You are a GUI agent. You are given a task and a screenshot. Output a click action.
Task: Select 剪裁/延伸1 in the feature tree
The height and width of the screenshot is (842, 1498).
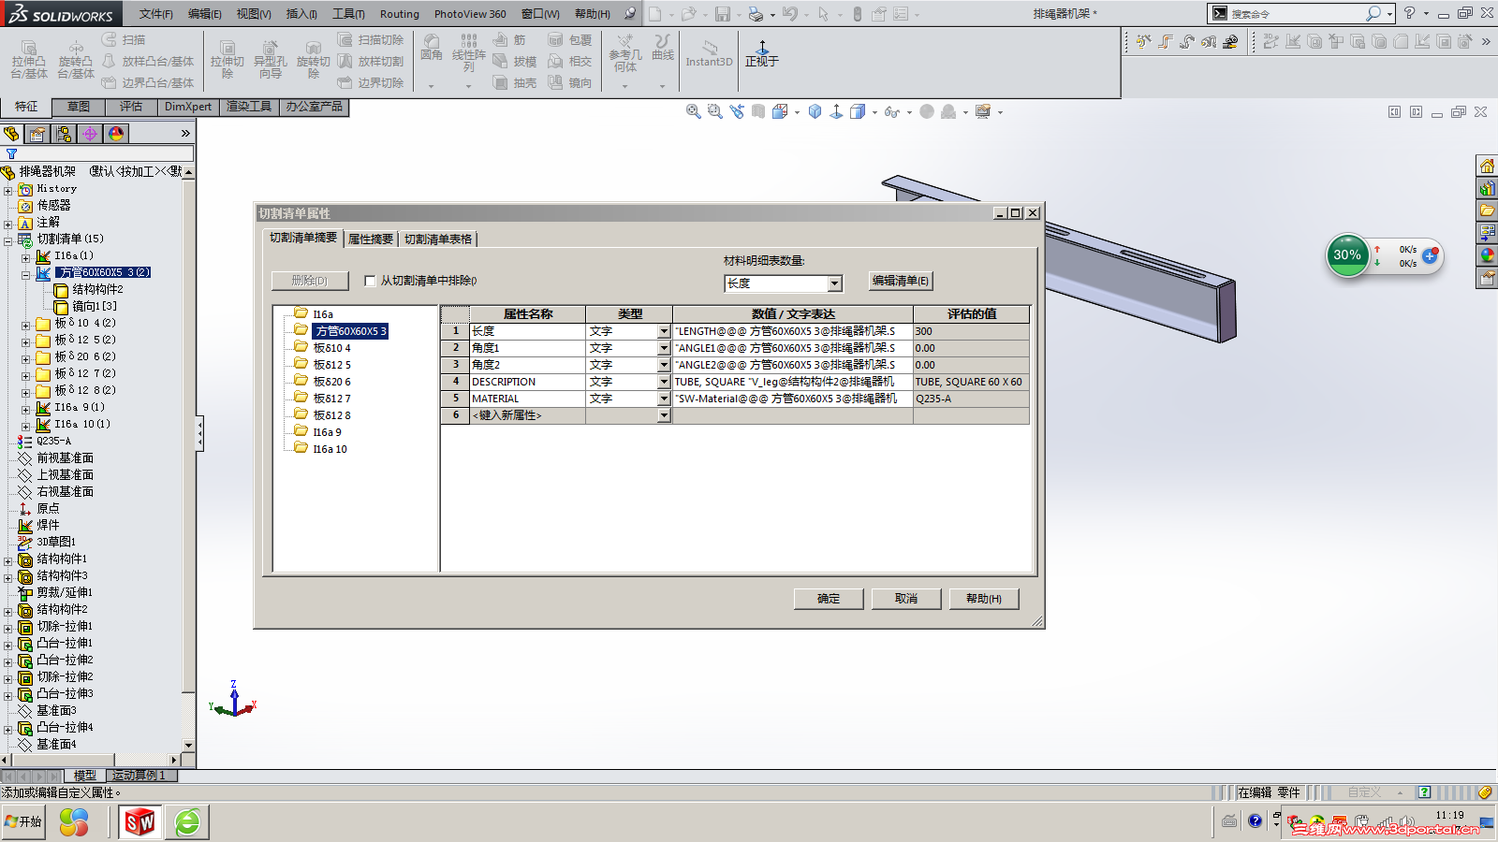click(65, 593)
